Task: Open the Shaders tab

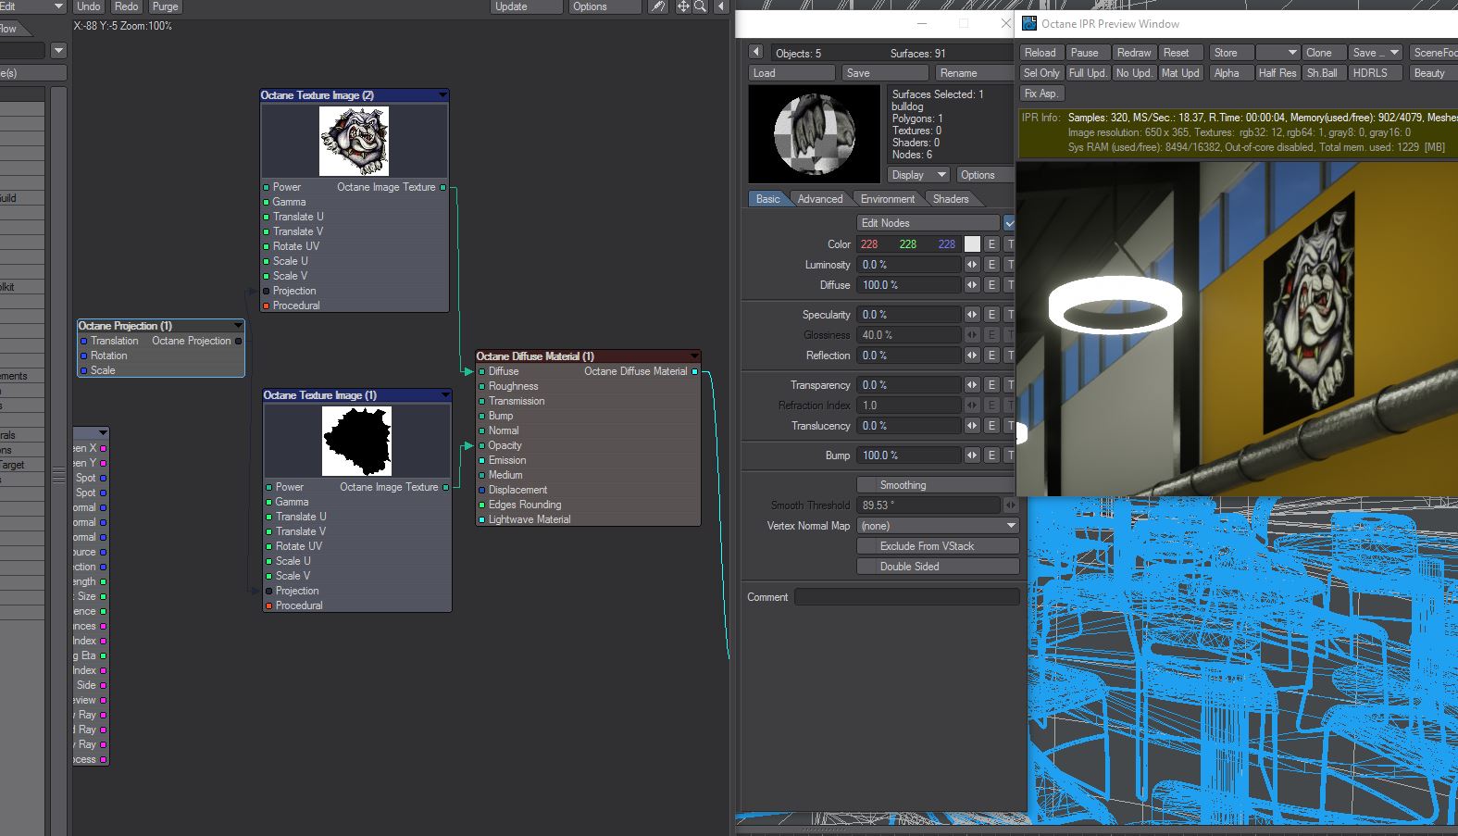Action: pyautogui.click(x=951, y=199)
